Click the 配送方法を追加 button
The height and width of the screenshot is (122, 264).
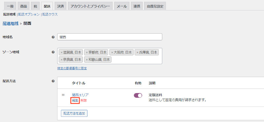pyautogui.click(x=74, y=113)
